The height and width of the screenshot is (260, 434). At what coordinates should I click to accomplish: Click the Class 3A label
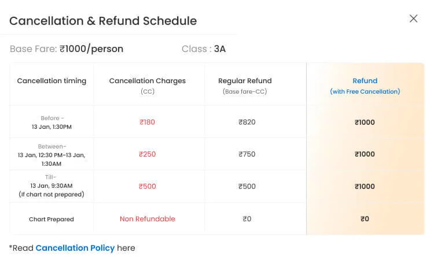(x=204, y=49)
